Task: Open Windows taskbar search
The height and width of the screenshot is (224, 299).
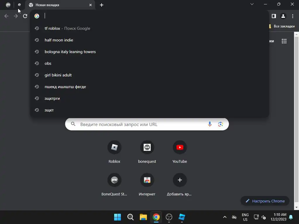Action: point(131,217)
